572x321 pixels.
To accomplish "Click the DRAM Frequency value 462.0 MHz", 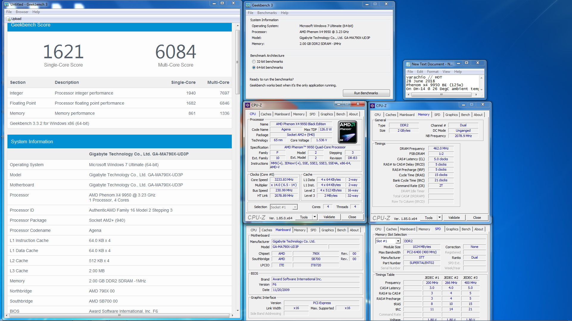I will coord(441,149).
